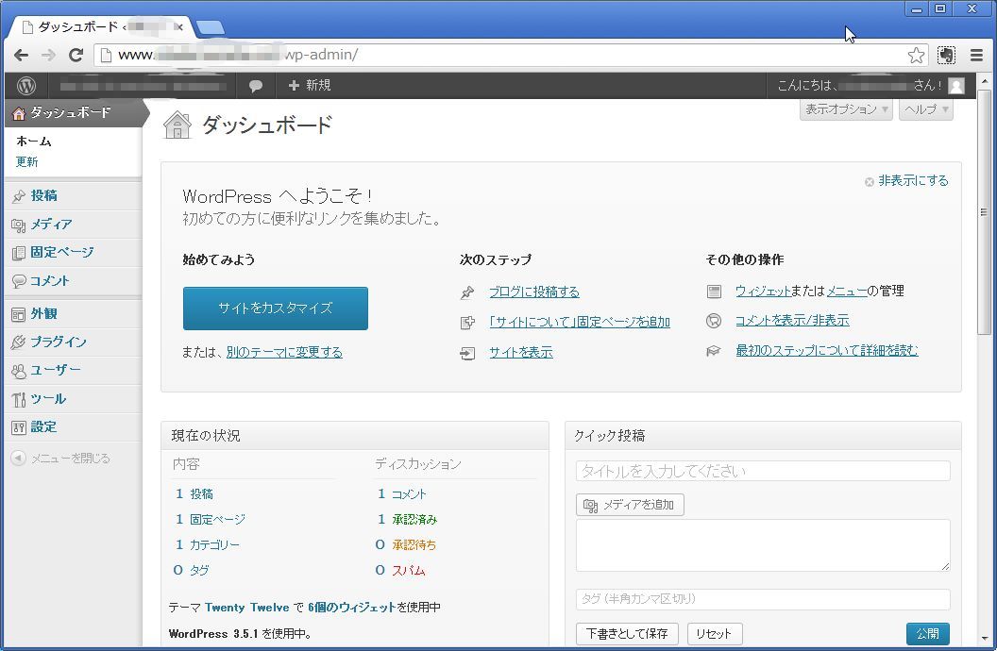Click the user avatar in admin bar
This screenshot has width=997, height=651.
pos(955,85)
